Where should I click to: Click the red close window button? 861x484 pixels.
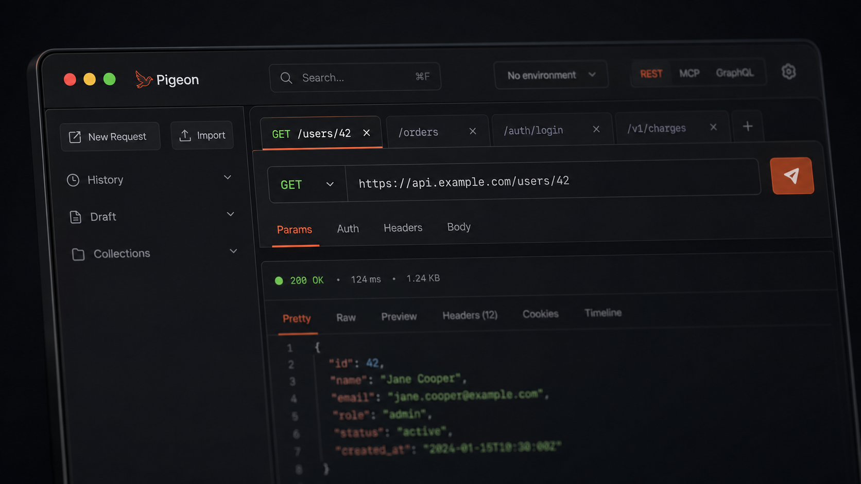(x=70, y=80)
